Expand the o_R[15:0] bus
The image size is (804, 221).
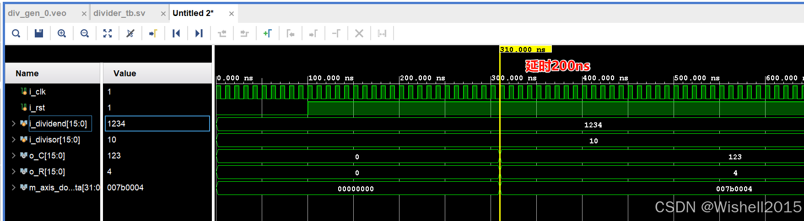tap(13, 172)
